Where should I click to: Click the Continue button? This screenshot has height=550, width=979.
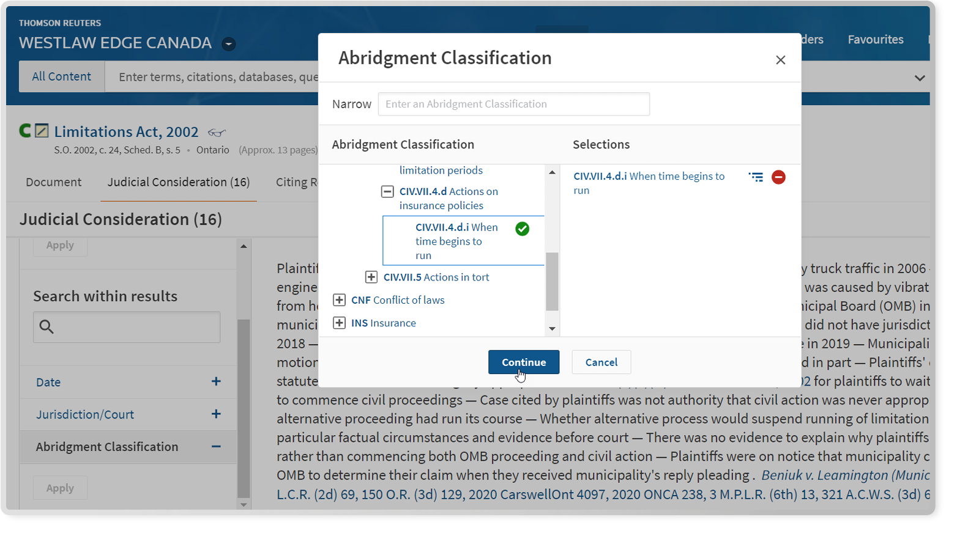tap(524, 362)
